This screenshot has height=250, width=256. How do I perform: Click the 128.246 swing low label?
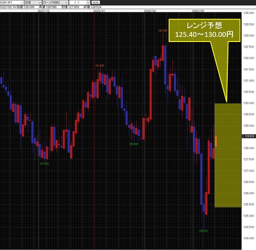click(x=133, y=144)
